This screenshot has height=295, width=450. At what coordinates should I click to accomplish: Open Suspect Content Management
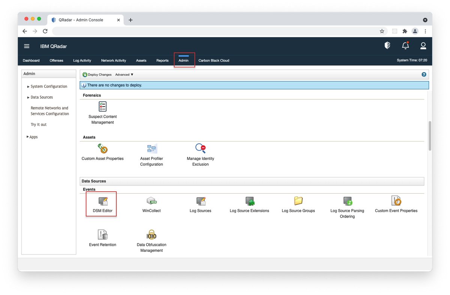(102, 113)
